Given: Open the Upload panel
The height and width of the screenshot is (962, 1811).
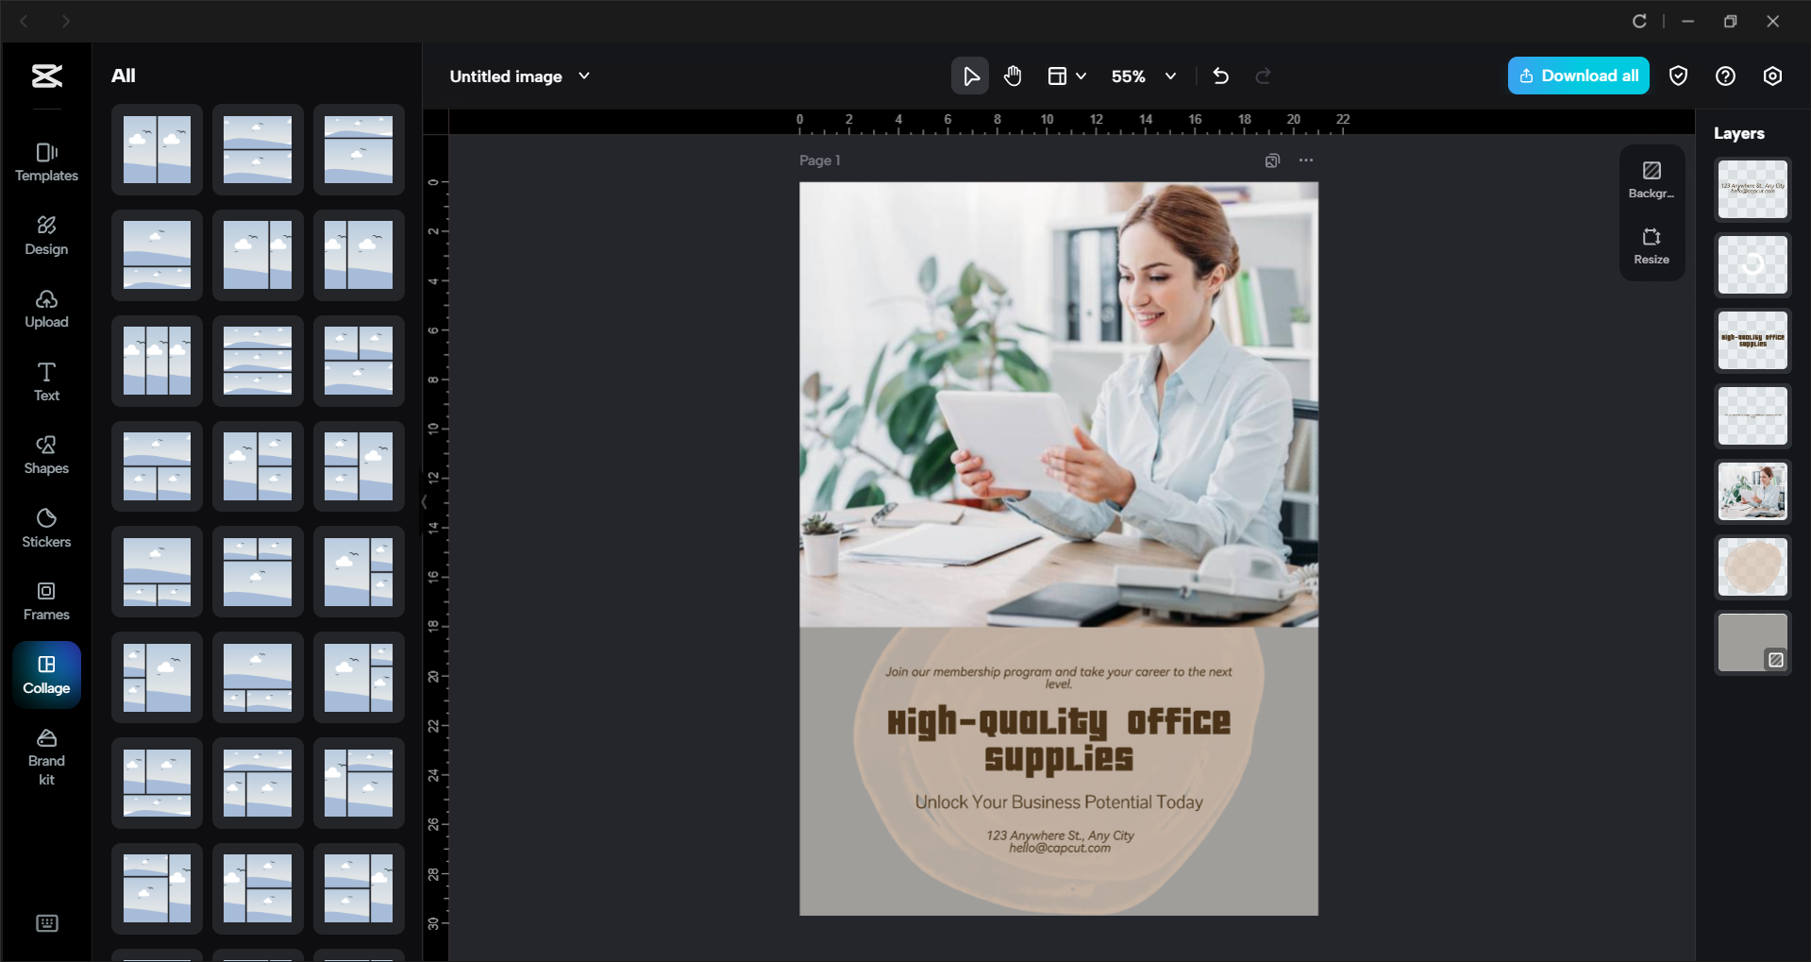Looking at the screenshot, I should (46, 309).
